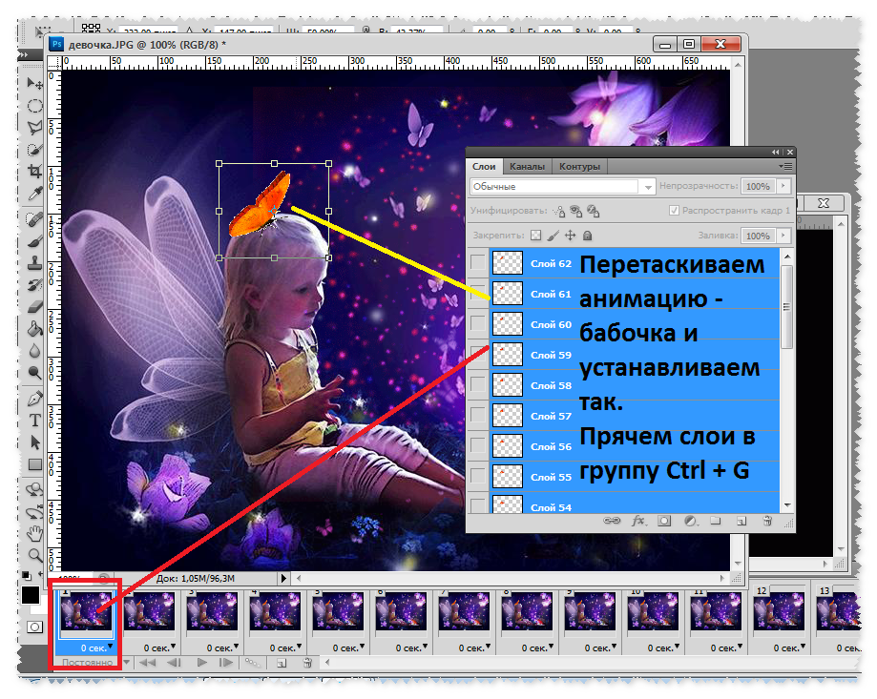Click the foreground color swatch
Screen dimensions: 877x699
pos(31,595)
